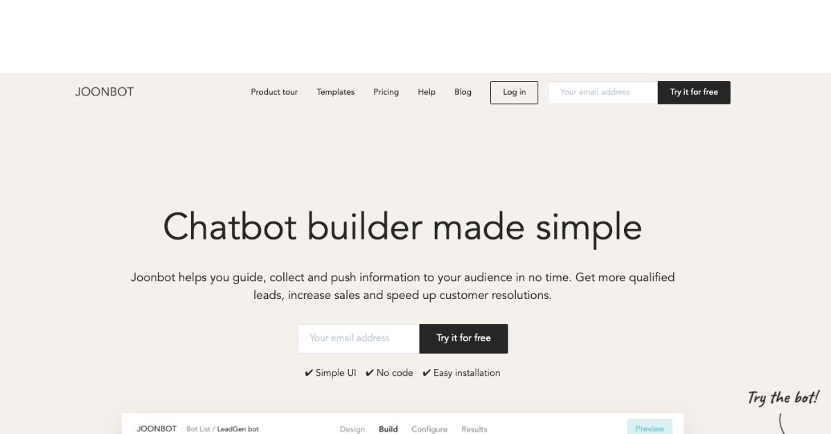Select the Build tab in preview
831x434 pixels.
pyautogui.click(x=388, y=429)
